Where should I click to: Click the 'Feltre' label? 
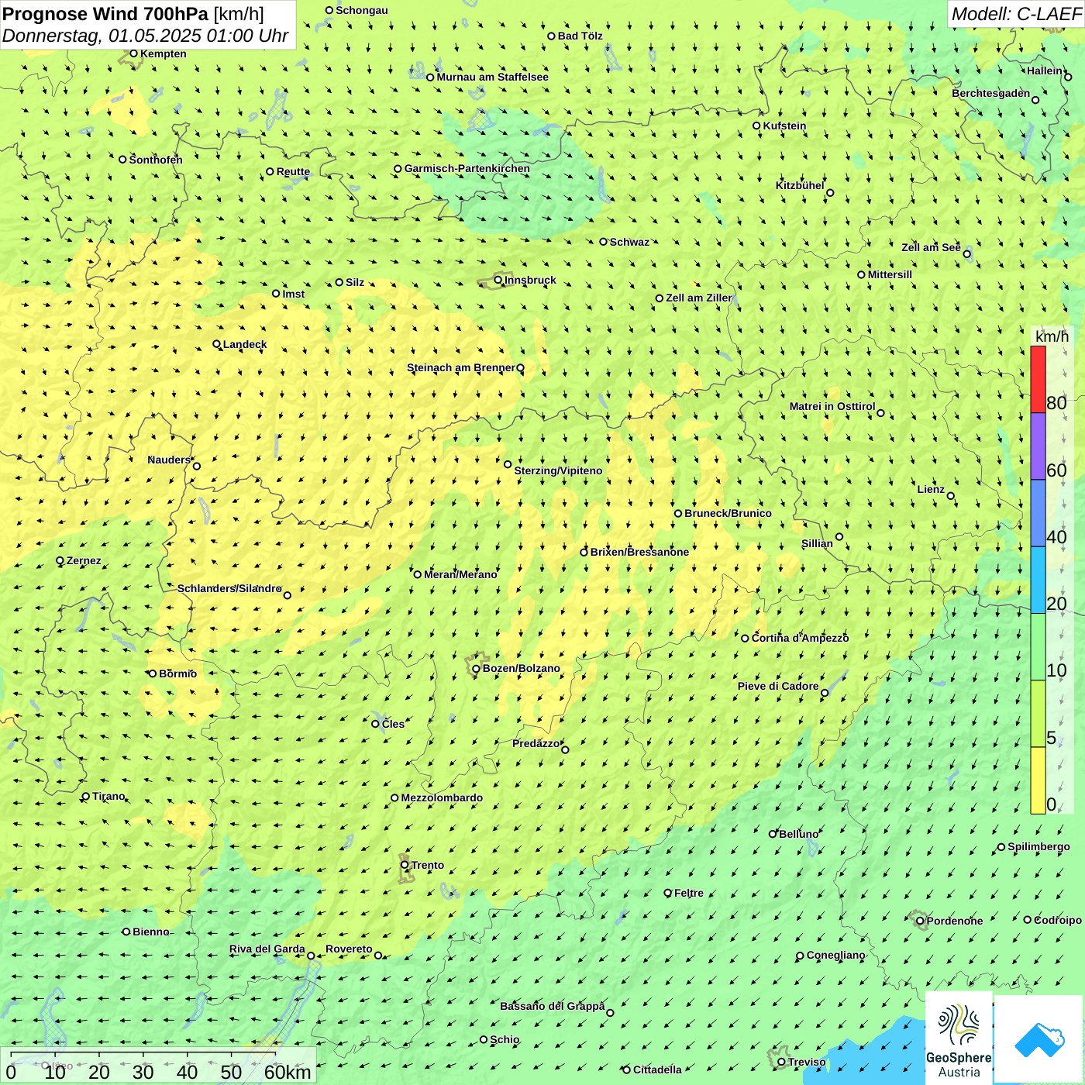click(689, 893)
